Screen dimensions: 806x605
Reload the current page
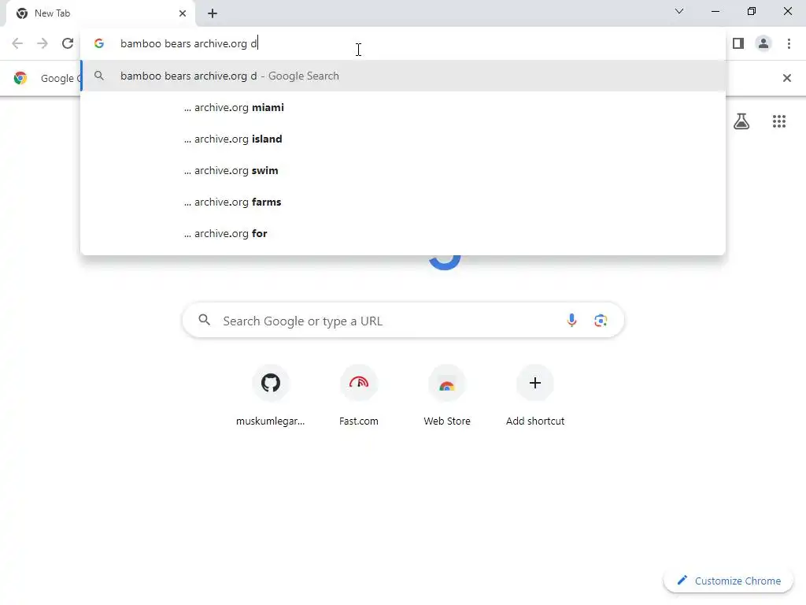click(68, 43)
